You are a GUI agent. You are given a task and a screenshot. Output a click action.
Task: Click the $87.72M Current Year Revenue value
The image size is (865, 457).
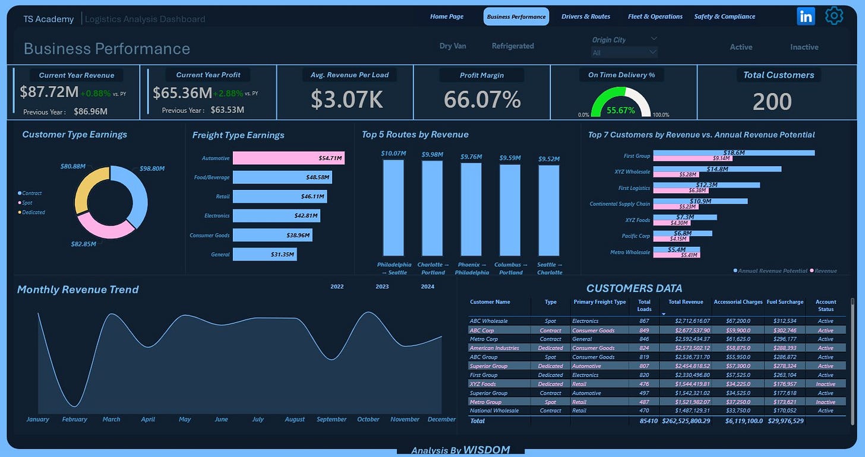(x=49, y=93)
